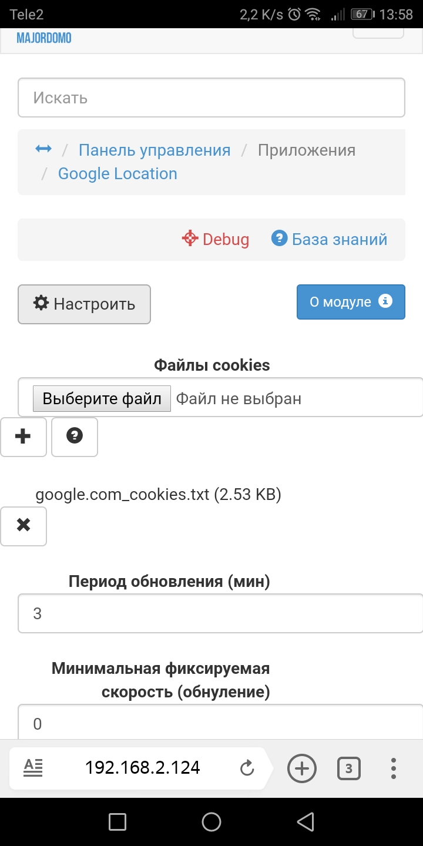Open Панель управления from breadcrumbs
The image size is (423, 846).
coord(155,150)
